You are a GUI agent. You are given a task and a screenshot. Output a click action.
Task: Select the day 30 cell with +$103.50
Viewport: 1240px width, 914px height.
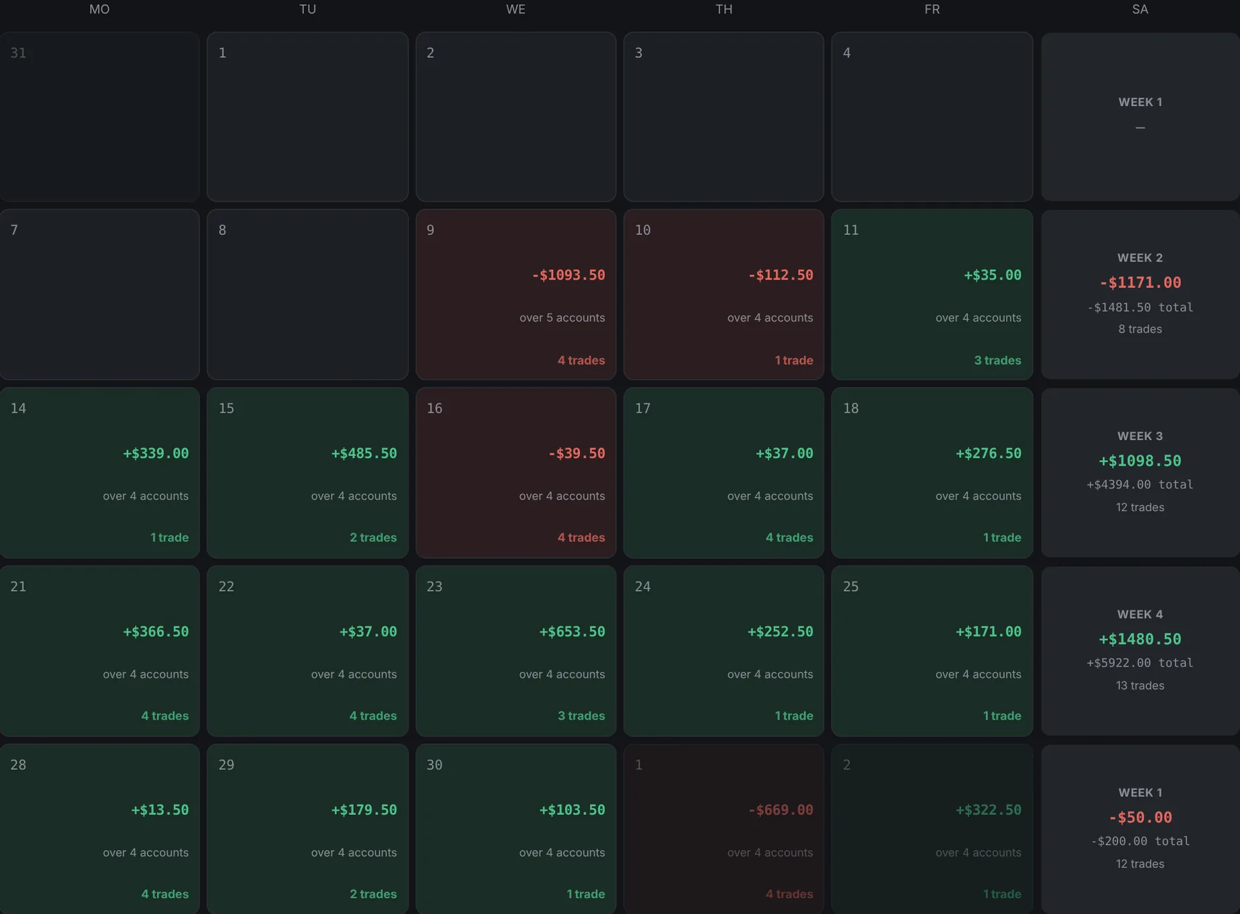pyautogui.click(x=516, y=829)
